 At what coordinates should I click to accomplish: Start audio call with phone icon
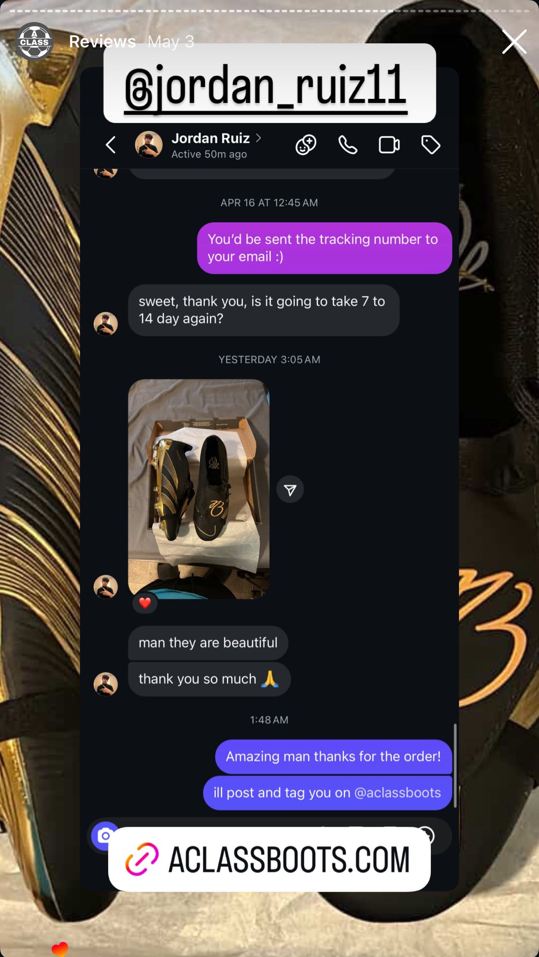point(348,145)
